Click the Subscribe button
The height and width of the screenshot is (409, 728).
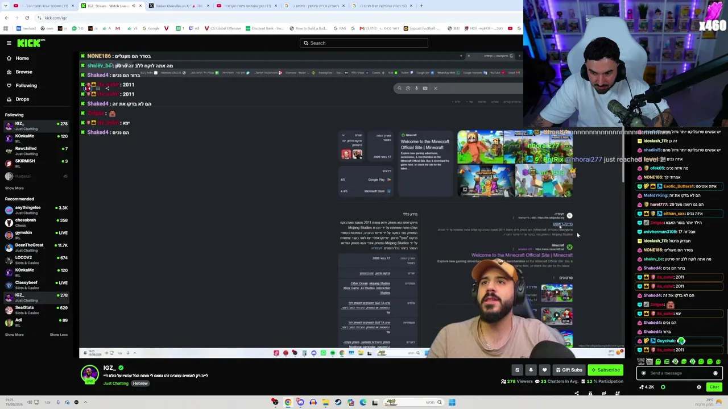605,370
